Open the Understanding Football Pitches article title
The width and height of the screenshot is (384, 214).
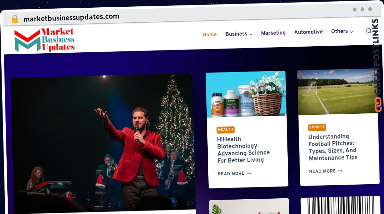tap(333, 147)
